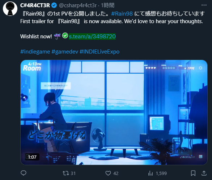Image resolution: width=212 pixels, height=180 pixels.
Task: Open the 1時間 post timestamp
Action: [x=107, y=5]
